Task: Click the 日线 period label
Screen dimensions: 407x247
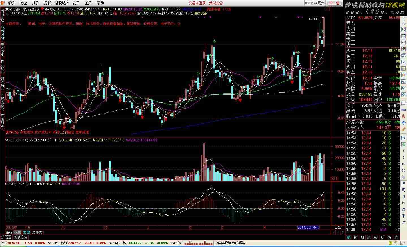Action: point(338,227)
